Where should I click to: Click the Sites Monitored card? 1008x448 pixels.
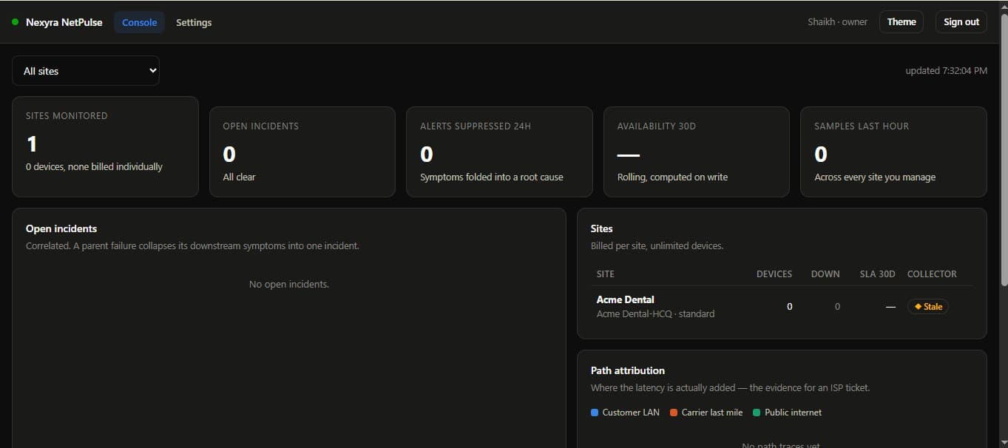(x=105, y=146)
